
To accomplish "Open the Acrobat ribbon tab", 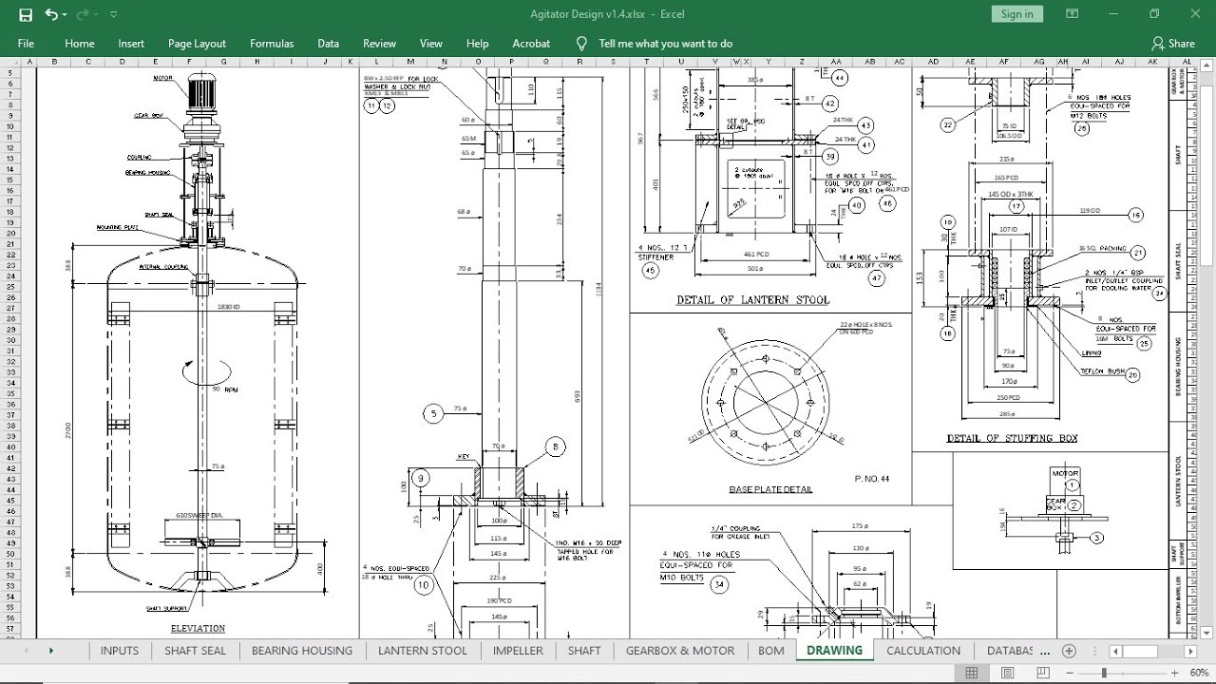I will coord(531,43).
